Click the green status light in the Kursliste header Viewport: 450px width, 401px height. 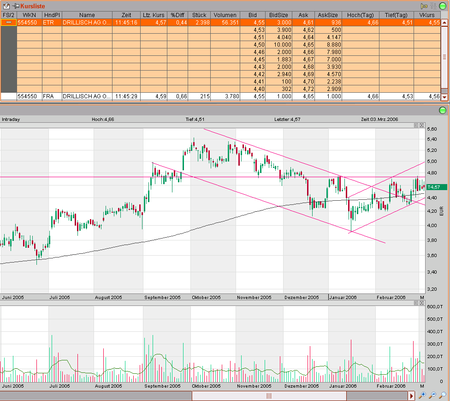pos(443,6)
